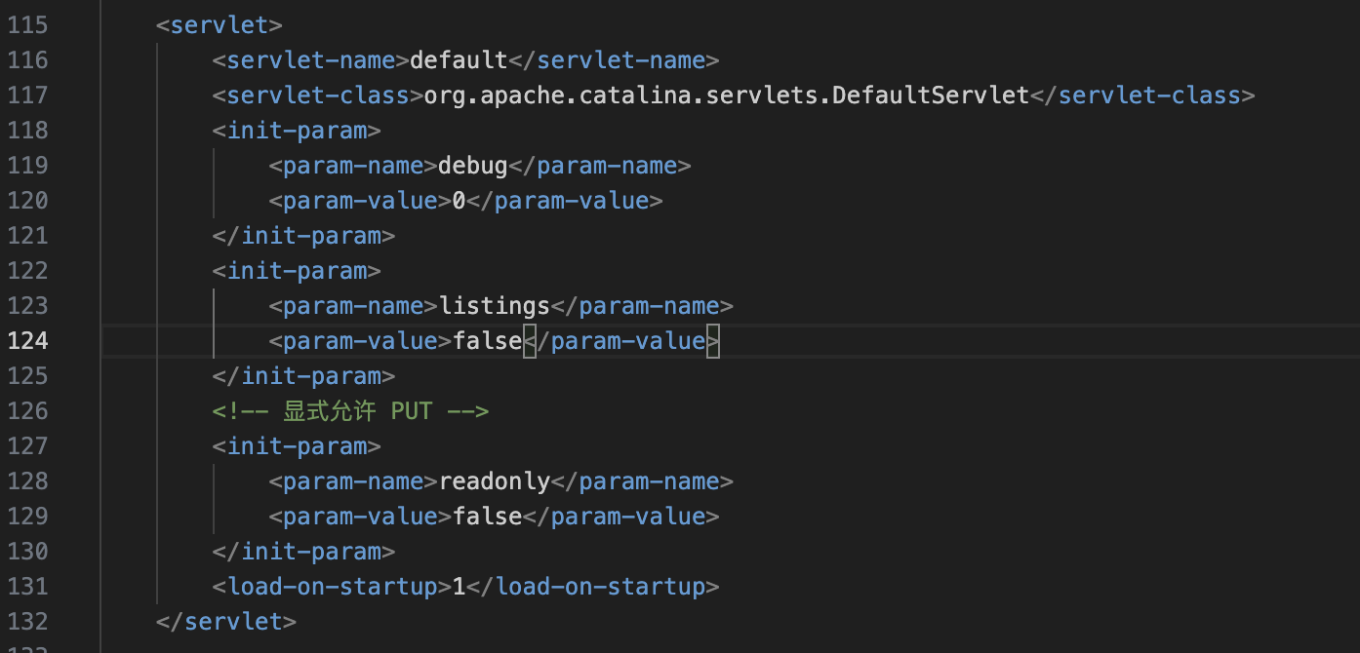Click the highlighted closing bracket on line 124
Viewport: 1360px width, 653px height.
click(x=713, y=341)
